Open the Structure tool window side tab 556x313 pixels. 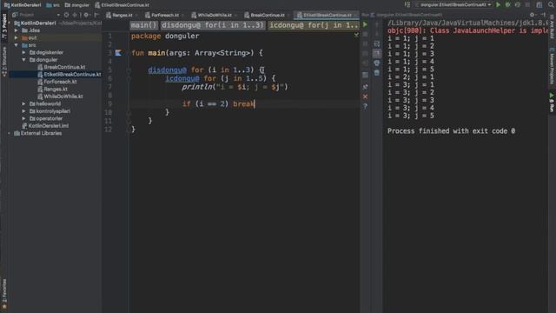tap(4, 62)
